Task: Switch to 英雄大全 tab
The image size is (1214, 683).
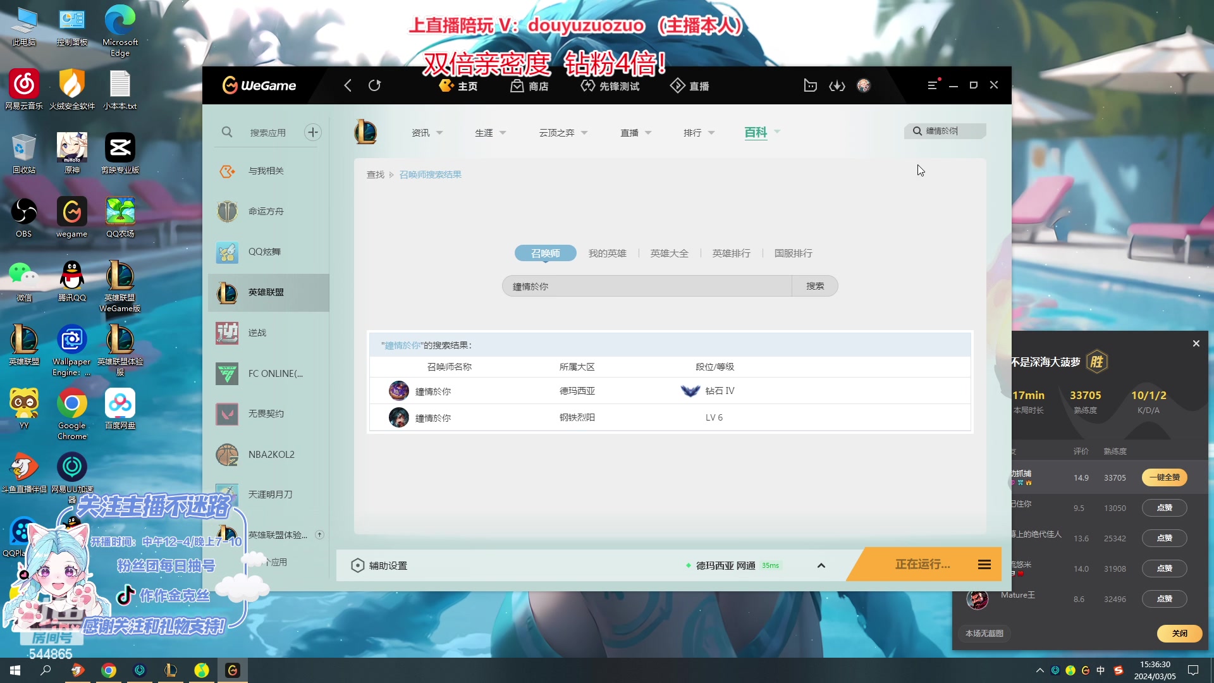Action: click(670, 253)
